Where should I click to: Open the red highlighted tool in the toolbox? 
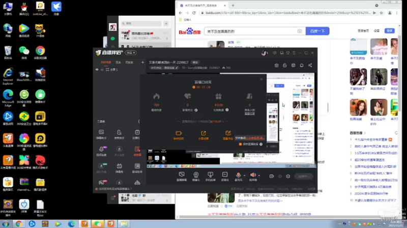pos(137,151)
